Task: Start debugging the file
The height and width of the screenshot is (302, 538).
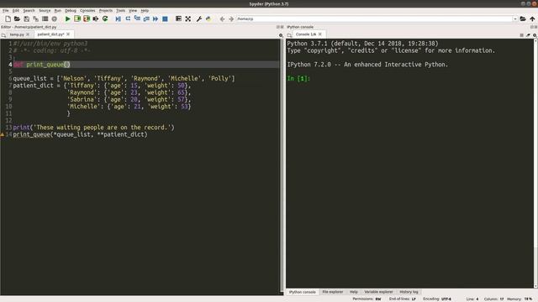Action: (118, 18)
